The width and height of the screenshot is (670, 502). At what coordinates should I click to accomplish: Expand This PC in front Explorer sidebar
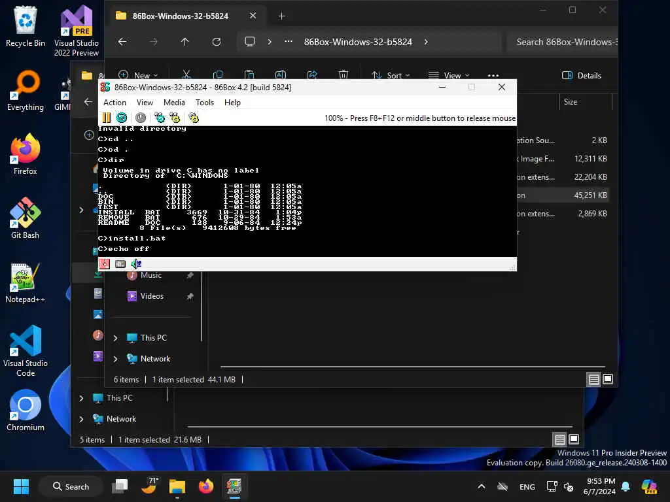tap(115, 338)
